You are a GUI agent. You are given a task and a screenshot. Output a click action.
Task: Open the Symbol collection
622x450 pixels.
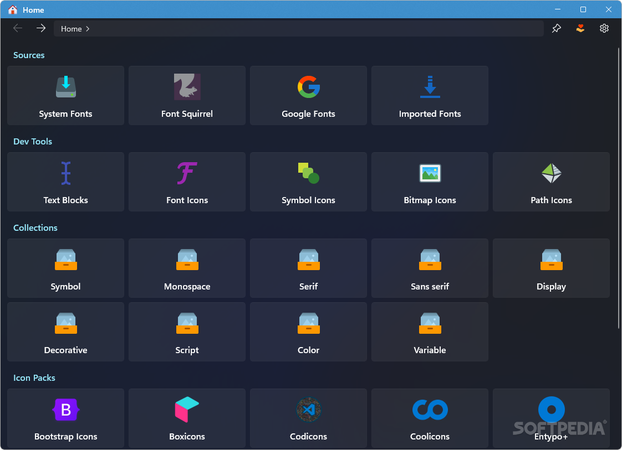(x=65, y=268)
